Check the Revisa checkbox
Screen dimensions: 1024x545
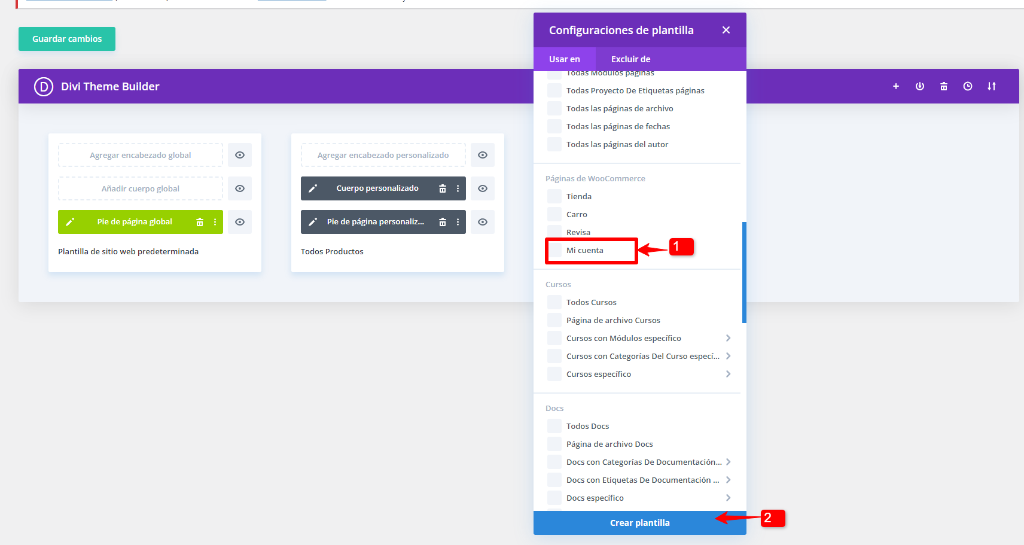click(555, 232)
